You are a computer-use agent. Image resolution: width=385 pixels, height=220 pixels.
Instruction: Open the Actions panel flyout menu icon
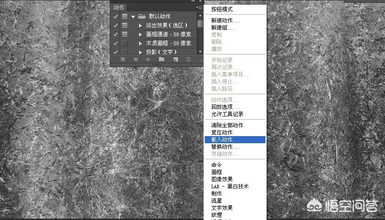tap(199, 8)
